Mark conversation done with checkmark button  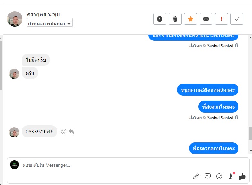click(x=237, y=19)
